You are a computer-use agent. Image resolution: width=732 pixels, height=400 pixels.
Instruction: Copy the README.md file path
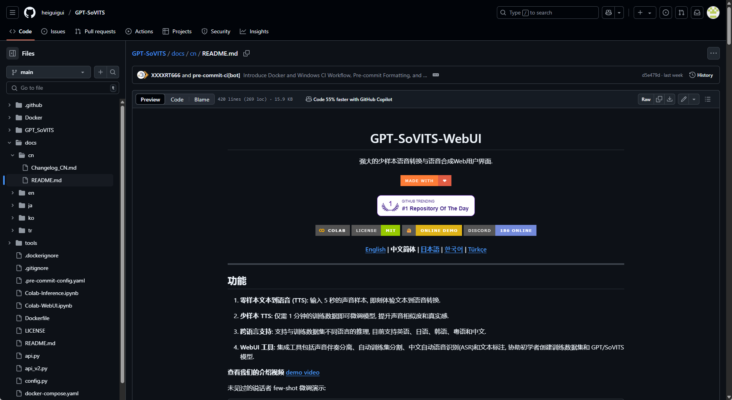tap(246, 53)
